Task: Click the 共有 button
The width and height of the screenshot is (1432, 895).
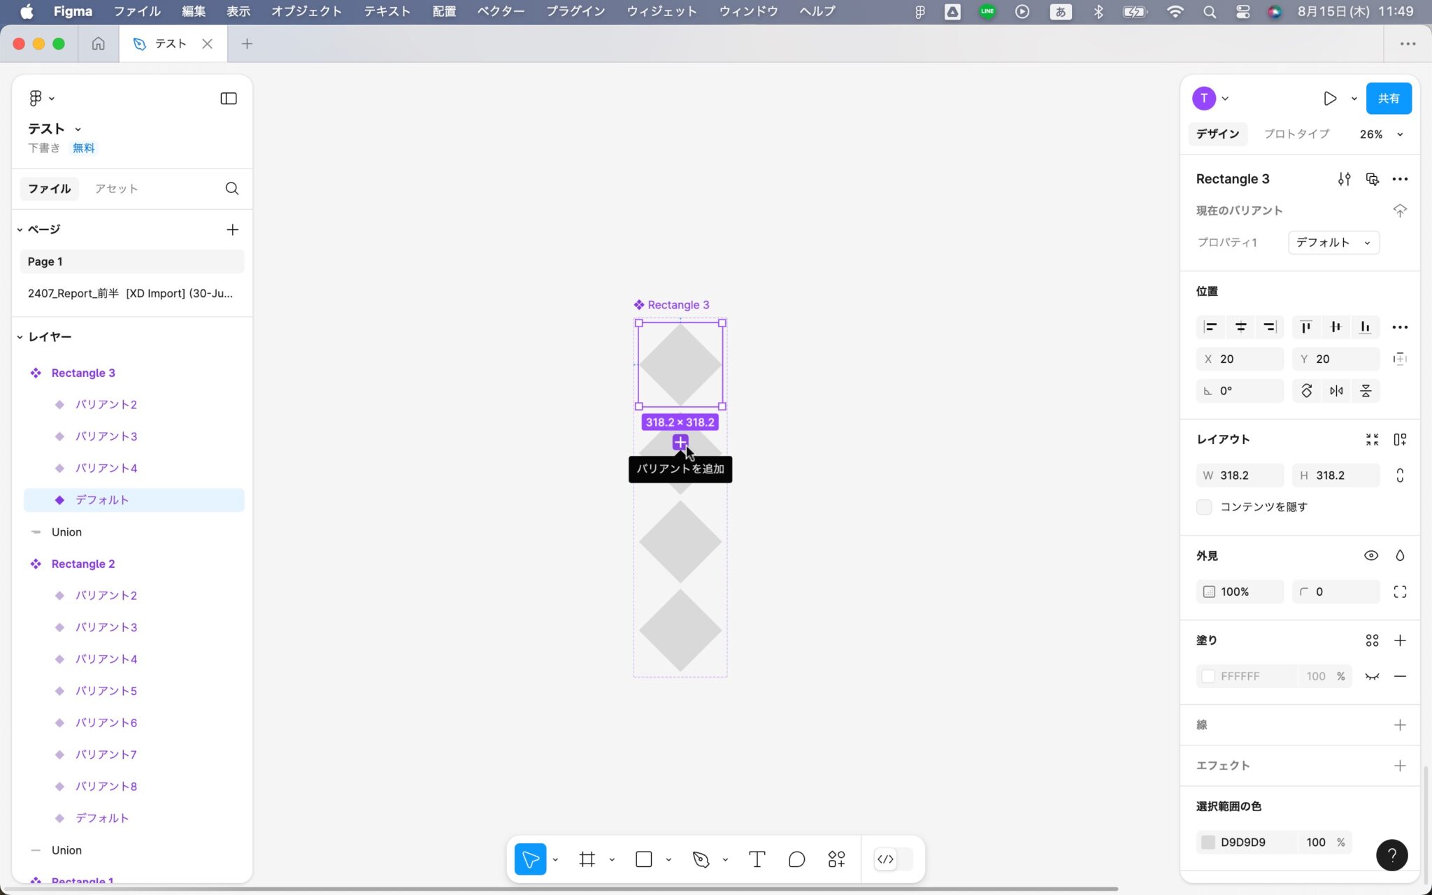Action: click(x=1389, y=98)
